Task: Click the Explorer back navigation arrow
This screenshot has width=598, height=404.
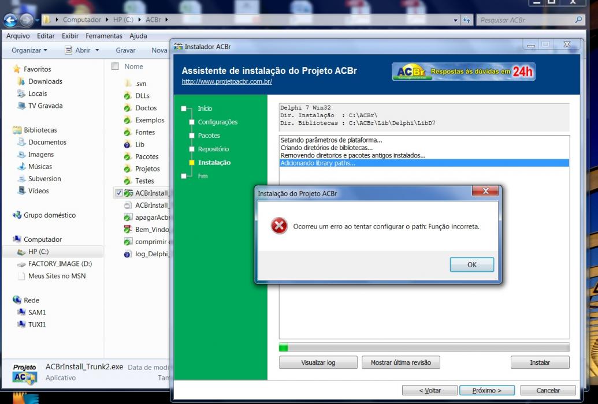Action: tap(10, 20)
